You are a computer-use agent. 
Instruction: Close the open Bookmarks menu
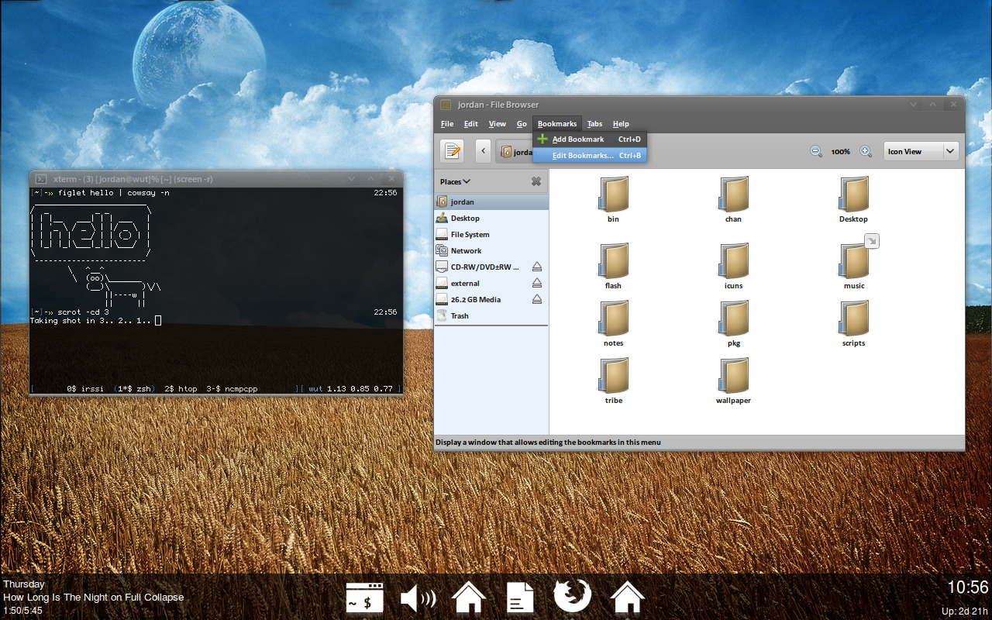click(x=557, y=124)
